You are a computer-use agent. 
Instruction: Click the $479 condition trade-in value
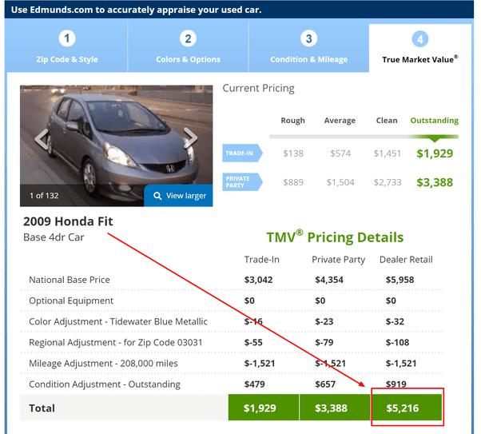[x=254, y=384]
